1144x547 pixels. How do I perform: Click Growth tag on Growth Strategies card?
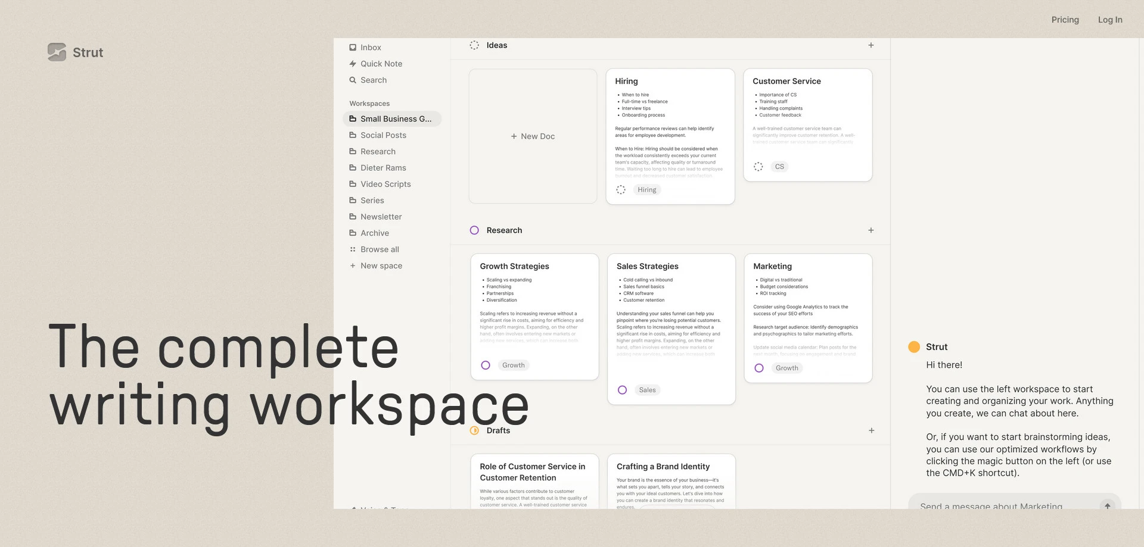pos(514,365)
